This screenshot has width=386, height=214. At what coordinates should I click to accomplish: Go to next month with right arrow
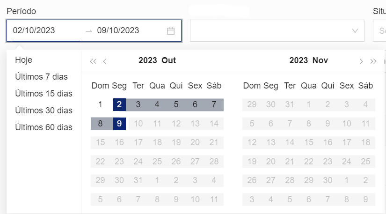(361, 61)
